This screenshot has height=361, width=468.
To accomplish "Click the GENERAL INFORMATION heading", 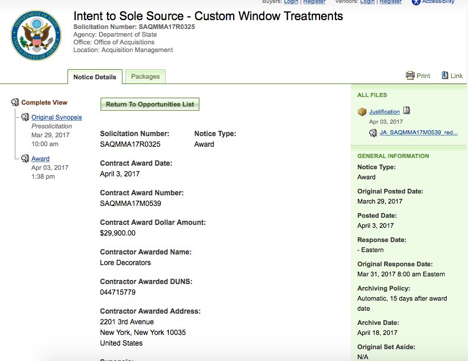I will pyautogui.click(x=393, y=156).
